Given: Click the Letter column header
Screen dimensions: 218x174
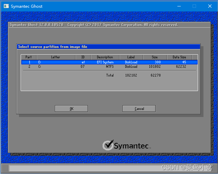Looking at the screenshot, I should 56,57.
